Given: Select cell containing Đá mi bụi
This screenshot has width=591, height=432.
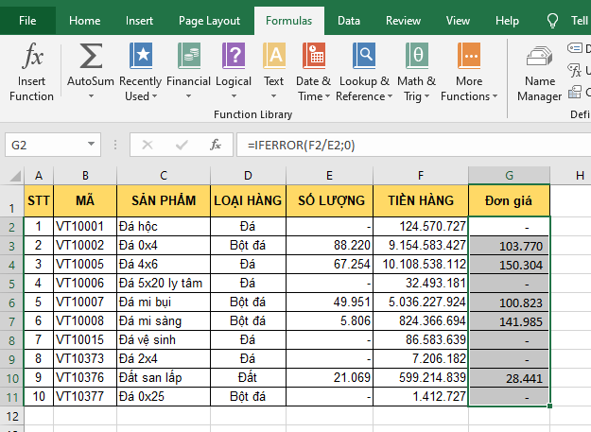Looking at the screenshot, I should click(x=163, y=302).
